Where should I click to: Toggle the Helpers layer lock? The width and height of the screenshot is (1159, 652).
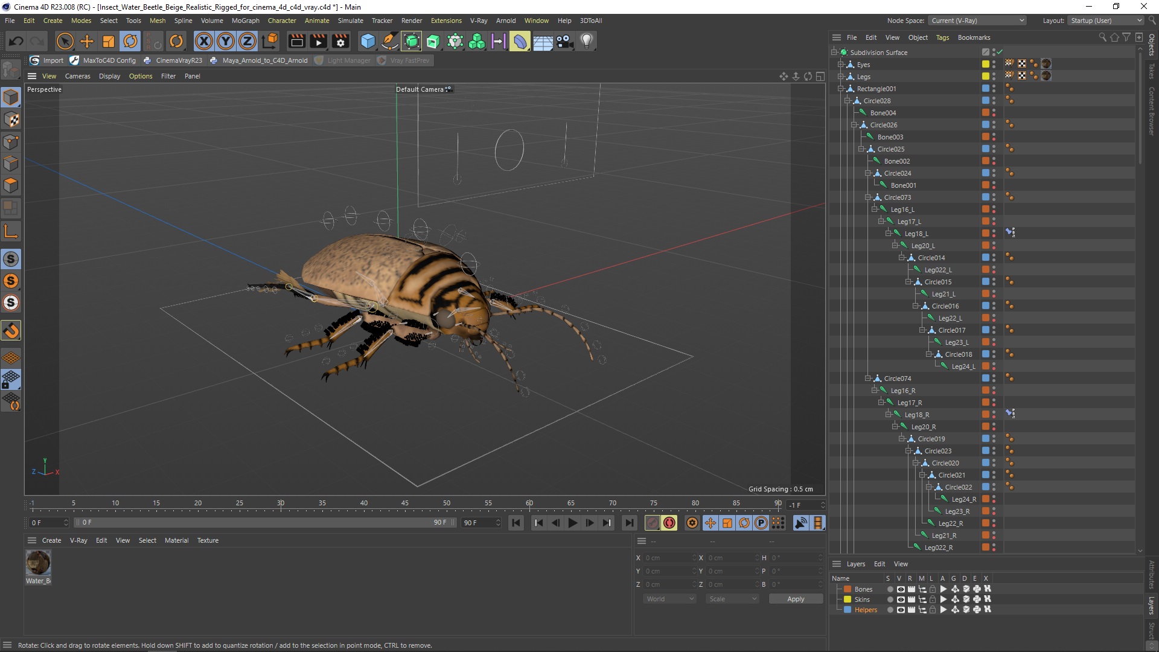(933, 610)
